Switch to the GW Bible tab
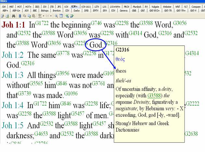The image size is (205, 152). pyautogui.click(x=4, y=7)
